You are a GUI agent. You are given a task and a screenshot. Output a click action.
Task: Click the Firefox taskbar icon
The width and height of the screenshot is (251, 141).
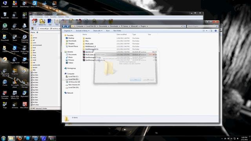[20, 138]
